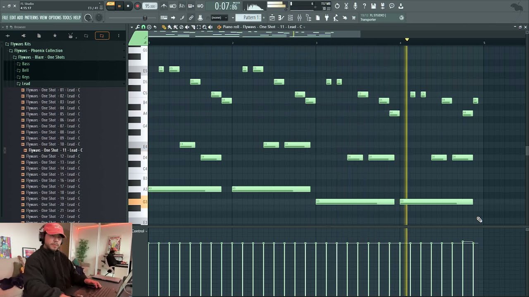Screen dimensions: 529x297
Task: Open the OPTIONS menu
Action: [x=55, y=18]
